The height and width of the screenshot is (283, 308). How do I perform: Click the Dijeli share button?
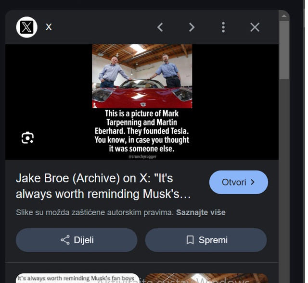click(77, 240)
